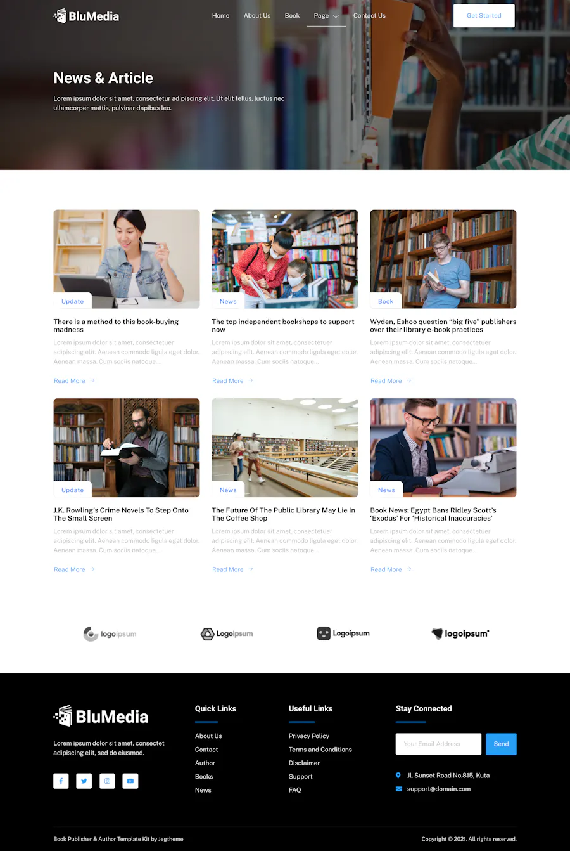The width and height of the screenshot is (570, 851).
Task: Open Privacy Policy footer link
Action: click(x=309, y=736)
